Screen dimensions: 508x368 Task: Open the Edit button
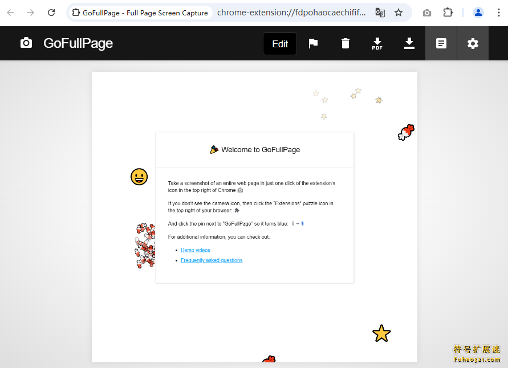click(x=280, y=44)
